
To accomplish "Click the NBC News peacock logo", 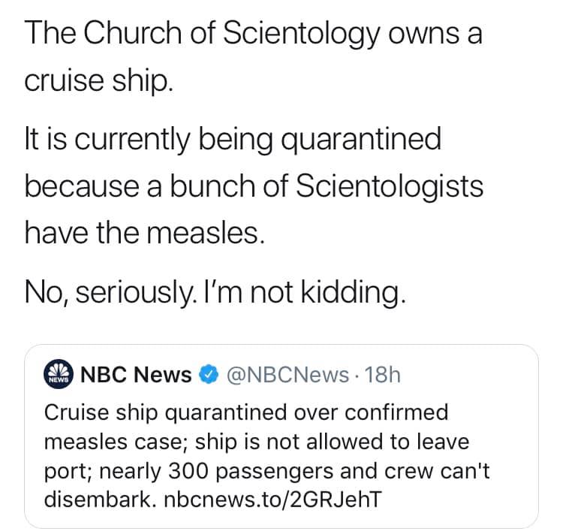I will point(56,375).
